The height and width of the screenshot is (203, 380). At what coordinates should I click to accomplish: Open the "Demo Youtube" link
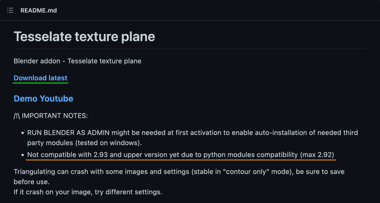pyautogui.click(x=43, y=99)
